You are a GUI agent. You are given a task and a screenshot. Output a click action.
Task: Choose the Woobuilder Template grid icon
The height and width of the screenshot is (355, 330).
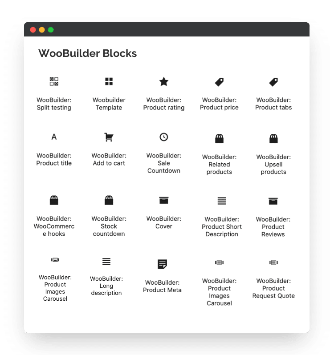coord(109,81)
